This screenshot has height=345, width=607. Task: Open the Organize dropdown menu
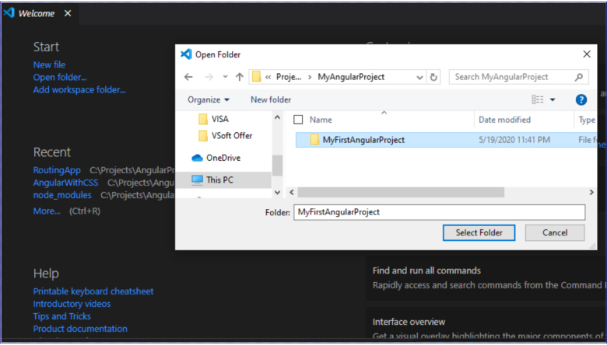coord(209,99)
